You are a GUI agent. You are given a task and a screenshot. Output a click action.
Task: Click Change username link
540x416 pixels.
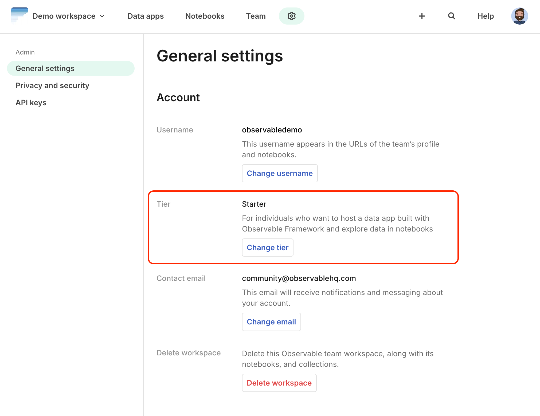click(280, 173)
